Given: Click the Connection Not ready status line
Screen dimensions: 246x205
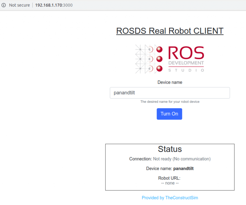Looking at the screenshot, I should (x=170, y=159).
